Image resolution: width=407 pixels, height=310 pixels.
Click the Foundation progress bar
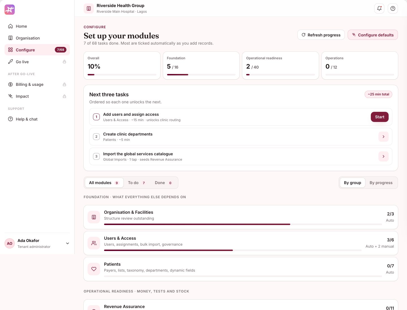click(x=201, y=75)
